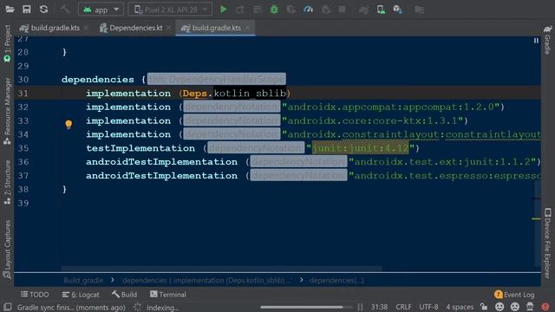Click the middle dependencies implementation breadcrumb
The image size is (555, 312).
[x=206, y=281]
